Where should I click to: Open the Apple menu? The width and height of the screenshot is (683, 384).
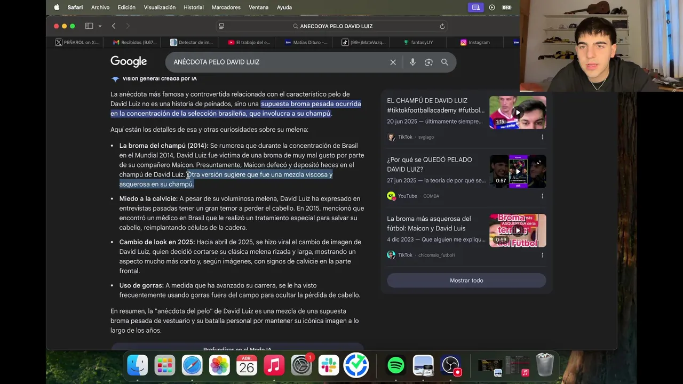[57, 7]
